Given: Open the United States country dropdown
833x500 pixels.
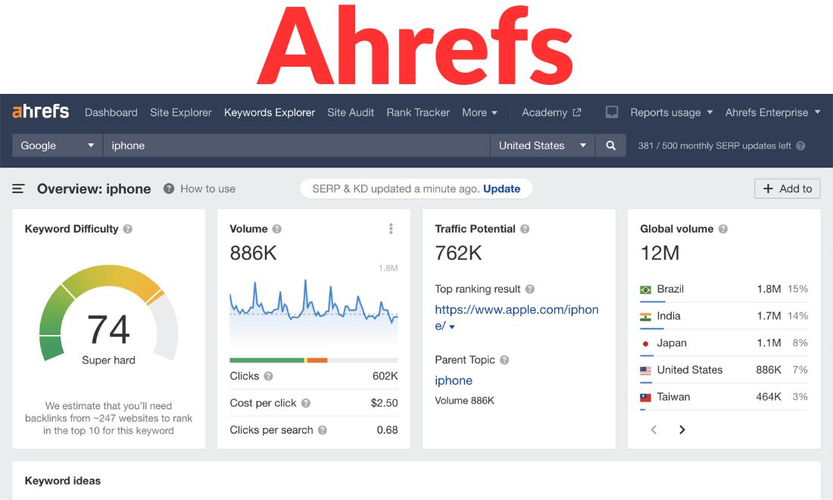Looking at the screenshot, I should (x=542, y=145).
